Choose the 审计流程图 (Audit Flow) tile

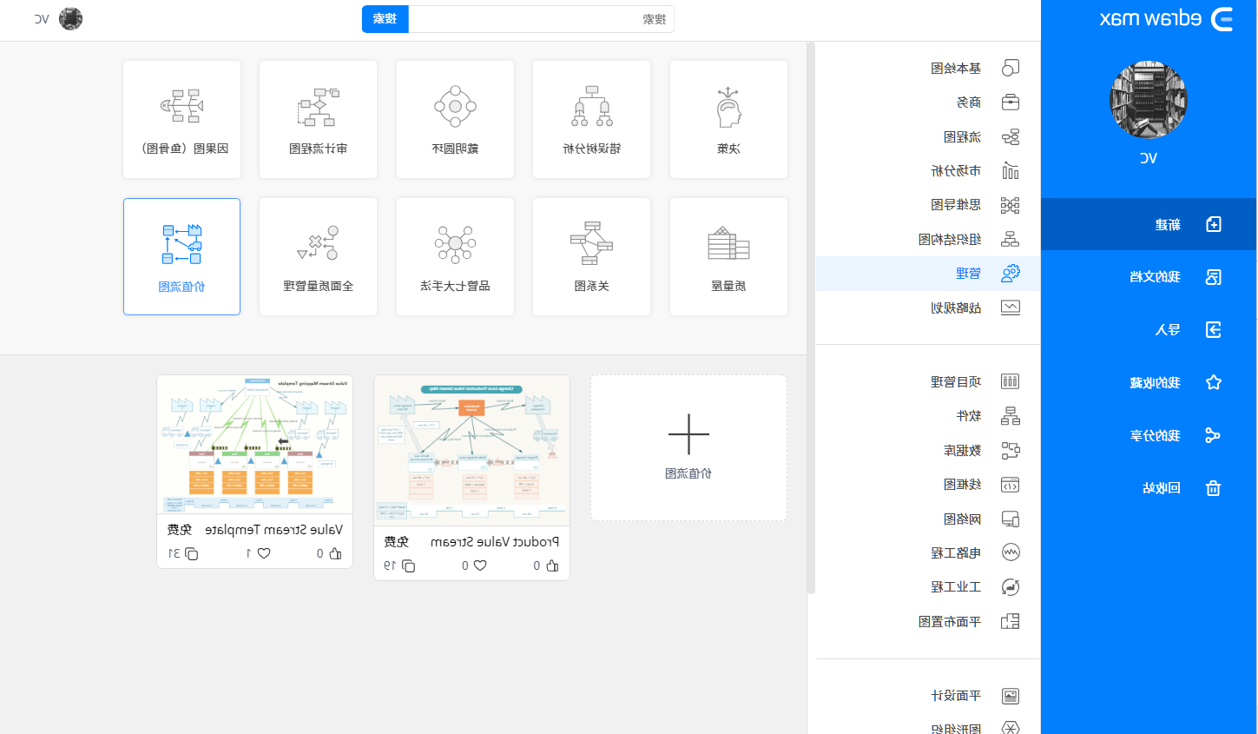pyautogui.click(x=318, y=120)
